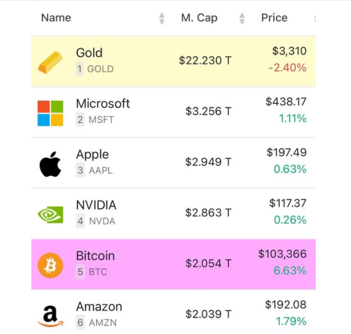The width and height of the screenshot is (351, 334).
Task: Click Apple's $197.49 price value
Action: click(x=286, y=152)
